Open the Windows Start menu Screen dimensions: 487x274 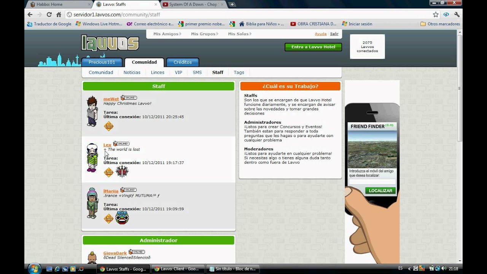(35, 268)
